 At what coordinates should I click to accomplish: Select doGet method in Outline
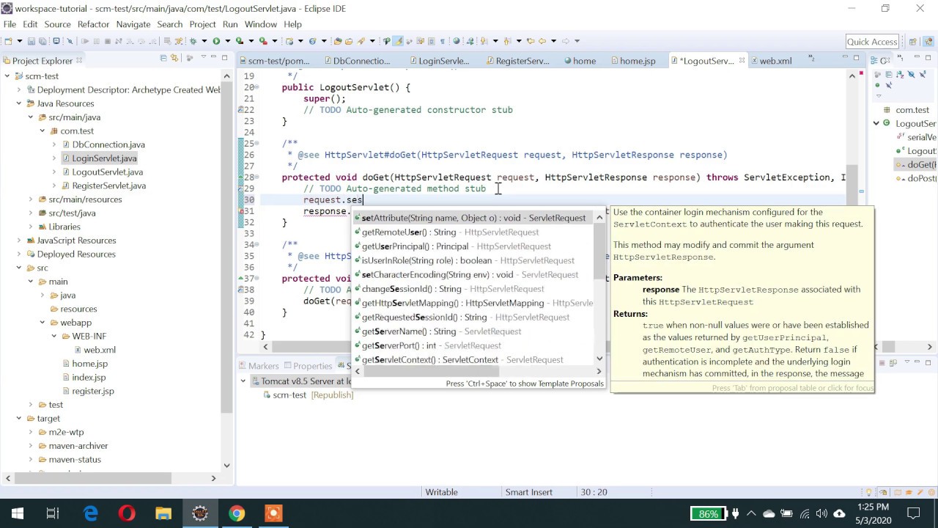pos(916,165)
